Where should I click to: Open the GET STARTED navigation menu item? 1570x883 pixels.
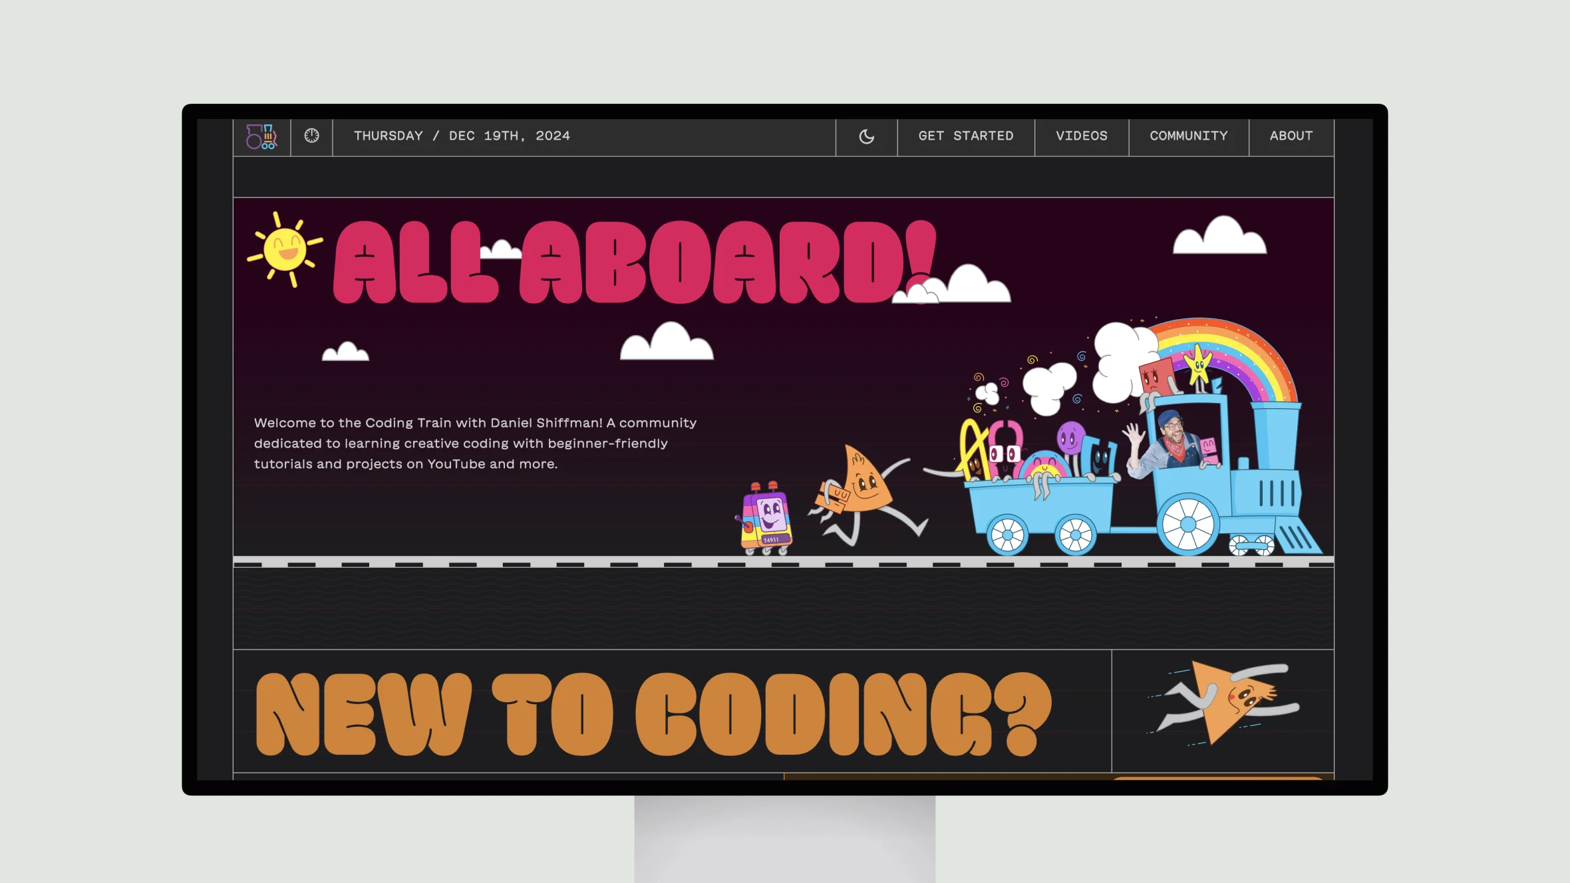pyautogui.click(x=965, y=135)
